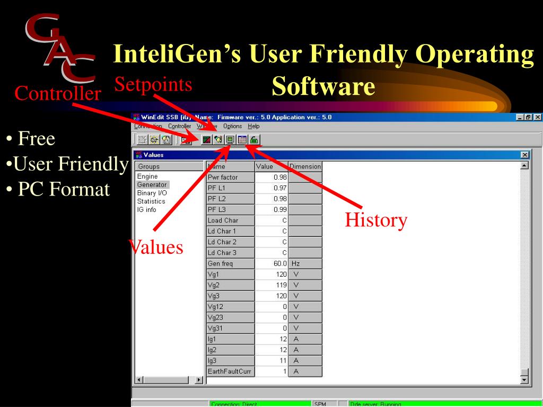The image size is (543, 407).
Task: Close the Values child window
Action: click(525, 155)
